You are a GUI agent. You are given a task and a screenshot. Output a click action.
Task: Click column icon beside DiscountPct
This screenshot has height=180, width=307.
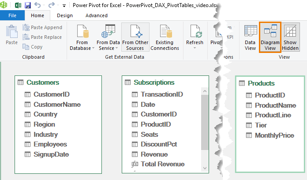(135, 144)
